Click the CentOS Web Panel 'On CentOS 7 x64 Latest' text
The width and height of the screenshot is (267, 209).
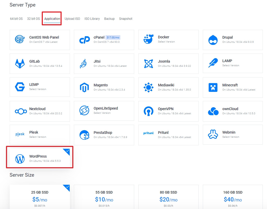pyautogui.click(x=43, y=42)
